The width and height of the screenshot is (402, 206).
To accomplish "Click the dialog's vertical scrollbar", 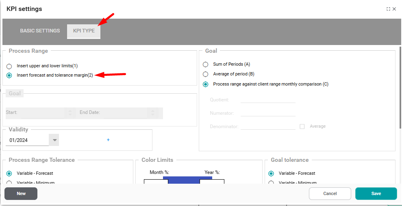I will [x=400, y=101].
